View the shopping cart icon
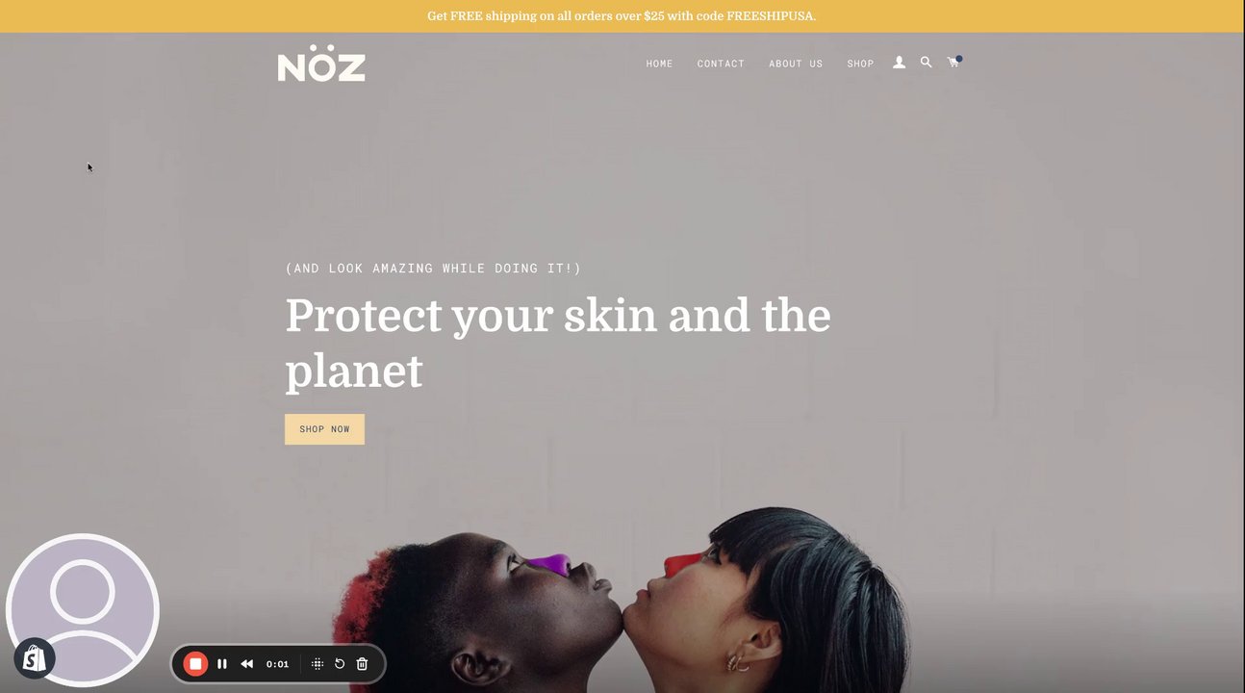The image size is (1245, 693). click(953, 62)
